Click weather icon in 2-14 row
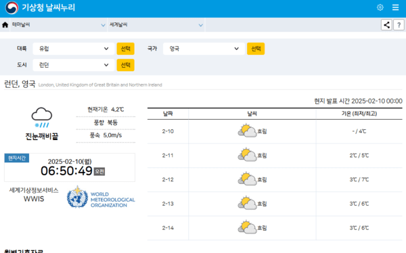This screenshot has width=406, height=253. click(247, 227)
